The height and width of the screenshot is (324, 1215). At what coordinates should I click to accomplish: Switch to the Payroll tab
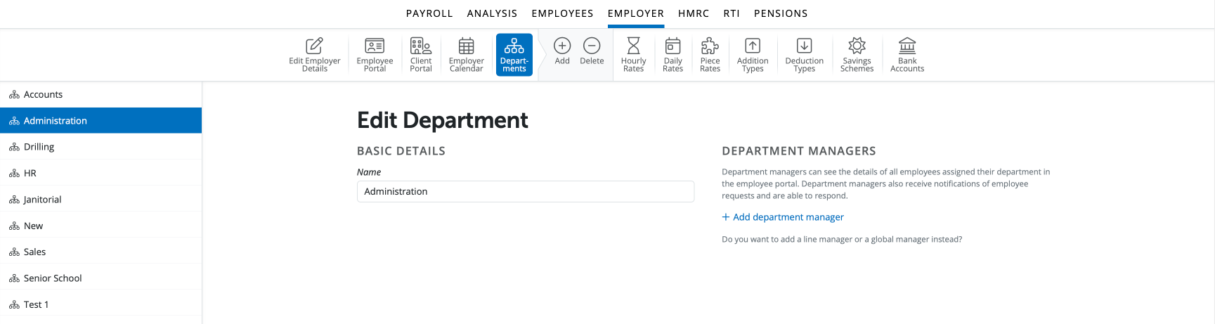click(x=429, y=13)
